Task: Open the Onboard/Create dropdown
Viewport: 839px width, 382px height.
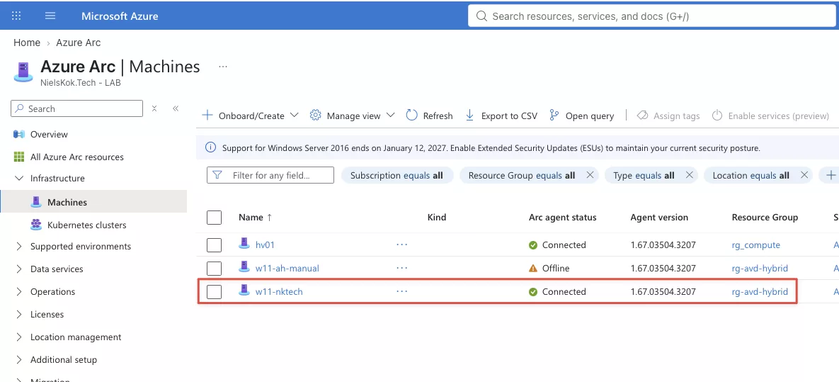Action: tap(250, 116)
